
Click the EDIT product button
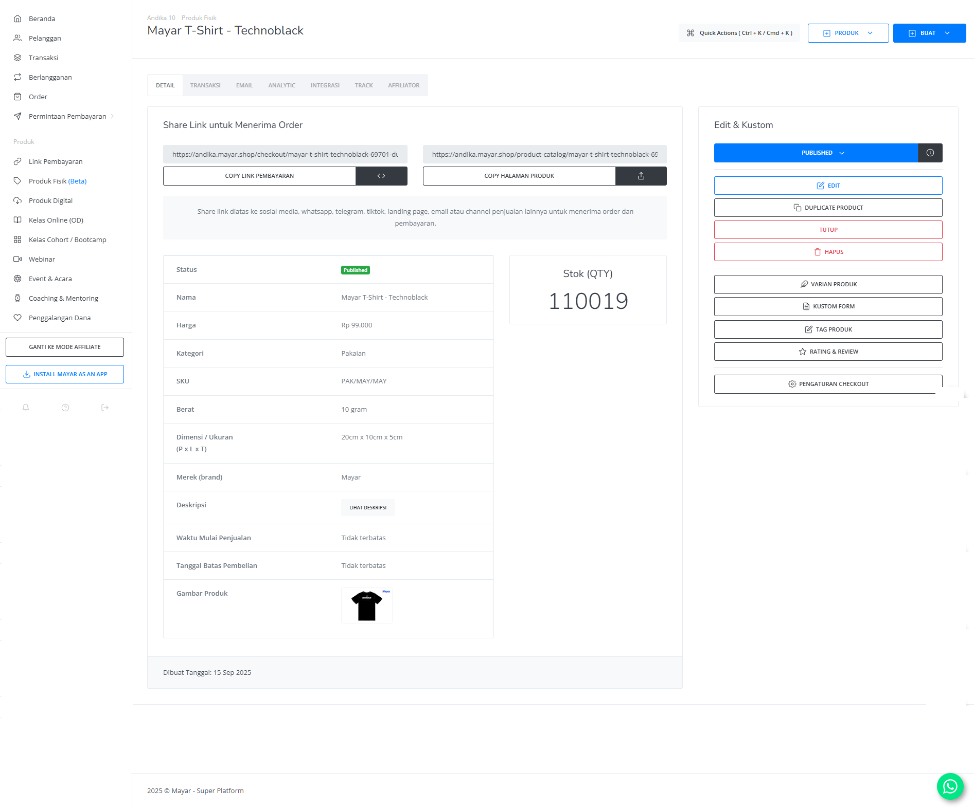(828, 186)
